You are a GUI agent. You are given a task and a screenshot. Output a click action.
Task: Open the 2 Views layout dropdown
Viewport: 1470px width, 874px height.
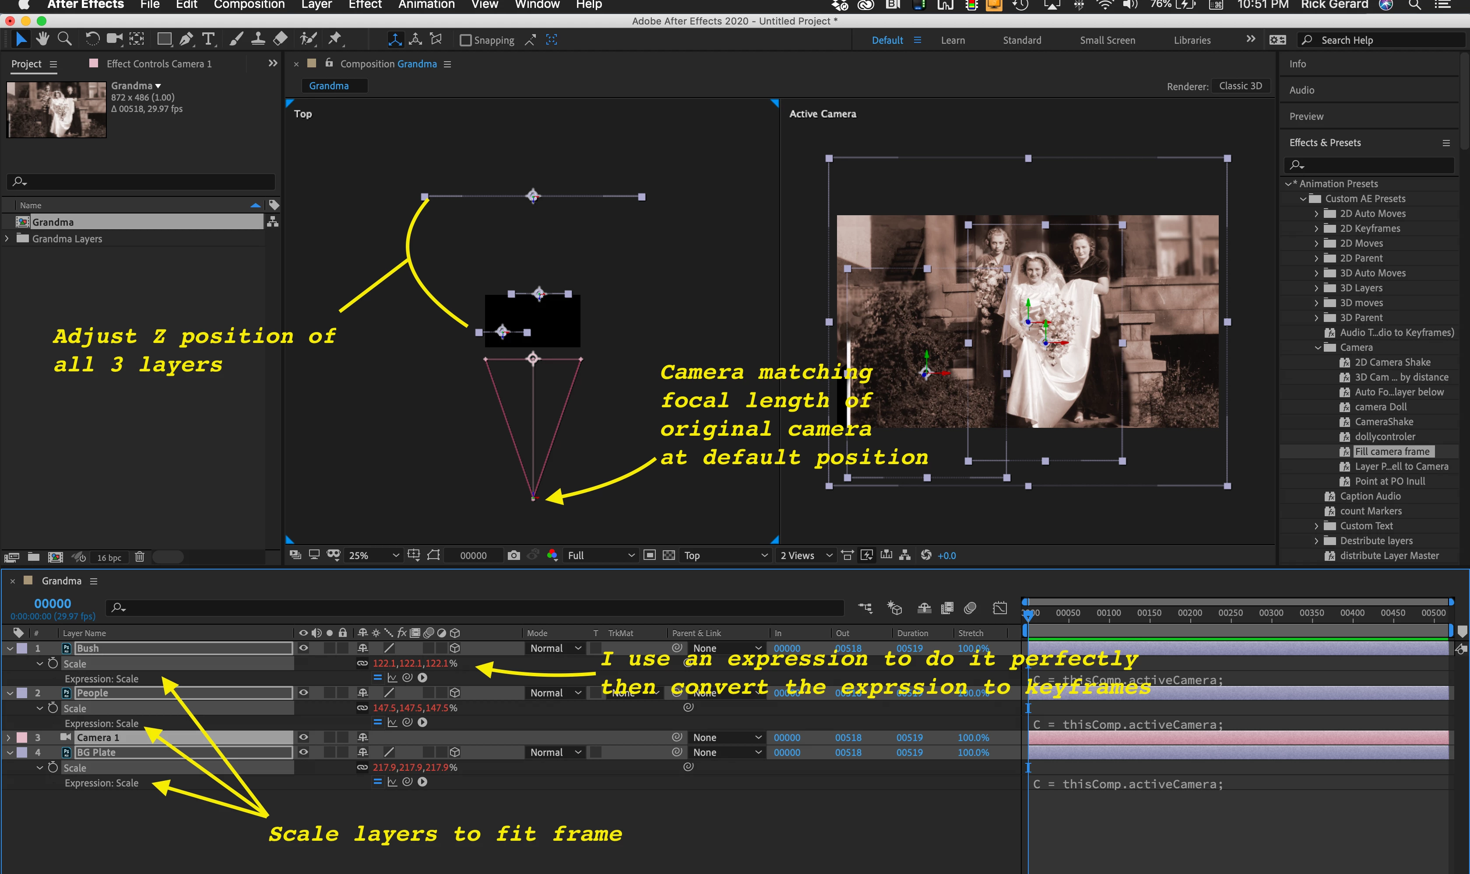[806, 556]
